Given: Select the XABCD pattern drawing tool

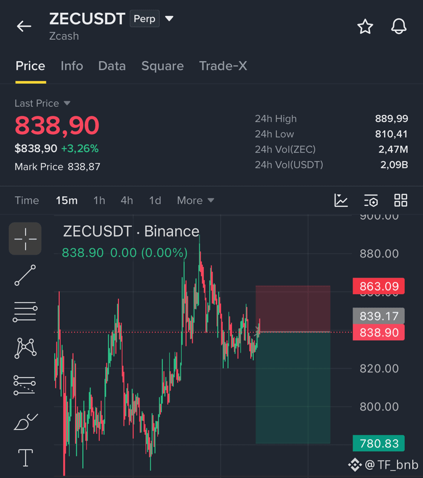Looking at the screenshot, I should click(x=26, y=348).
